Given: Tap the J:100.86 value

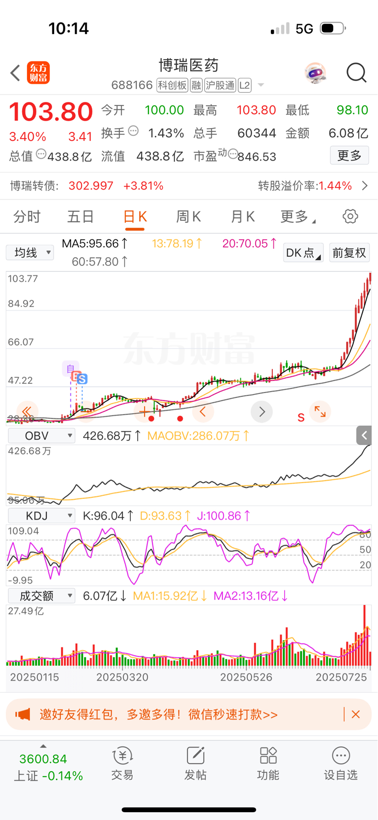Looking at the screenshot, I should 224,516.
